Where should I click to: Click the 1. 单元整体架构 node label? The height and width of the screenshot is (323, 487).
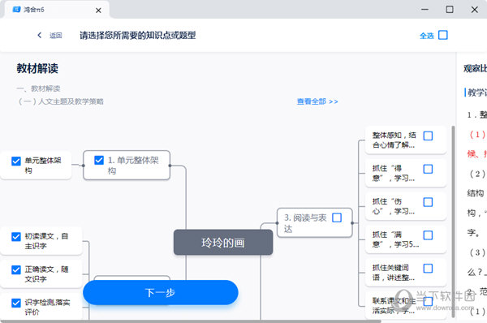133,166
